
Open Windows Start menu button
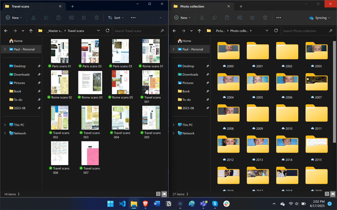(x=110, y=204)
